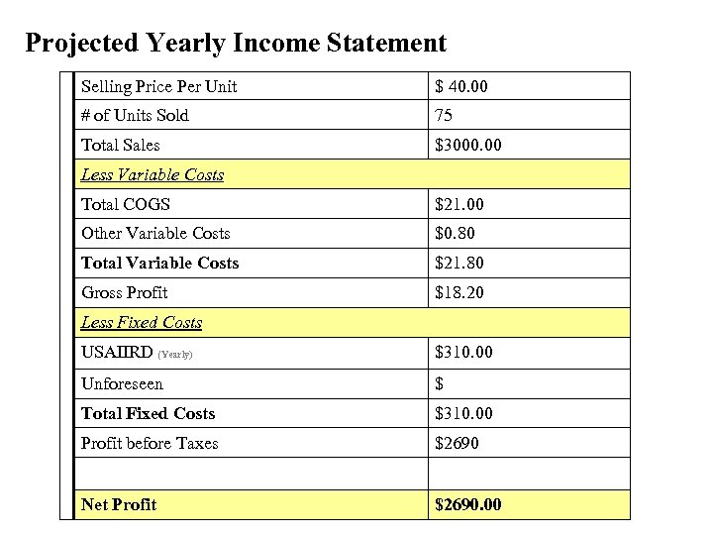
Task: Select the Total COGS row label
Action: coord(126,204)
